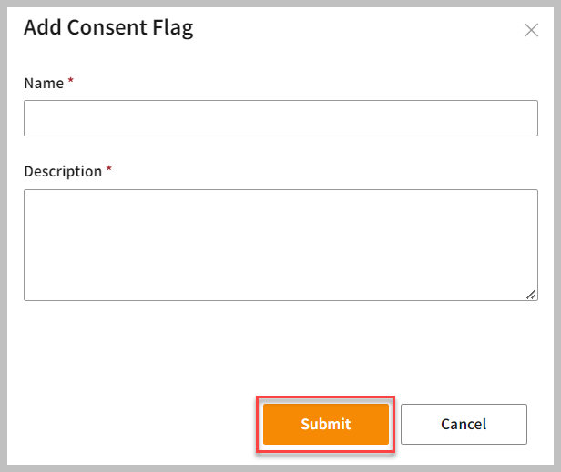Dismiss the dialog using the Cancel button
The height and width of the screenshot is (472, 561).
[x=464, y=424]
